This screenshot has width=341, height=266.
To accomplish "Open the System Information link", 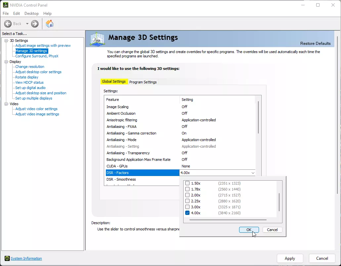I will coord(26,258).
